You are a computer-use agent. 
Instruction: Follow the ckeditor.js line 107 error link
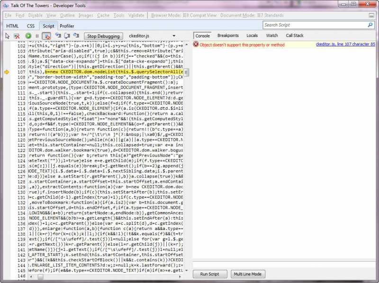(x=345, y=44)
